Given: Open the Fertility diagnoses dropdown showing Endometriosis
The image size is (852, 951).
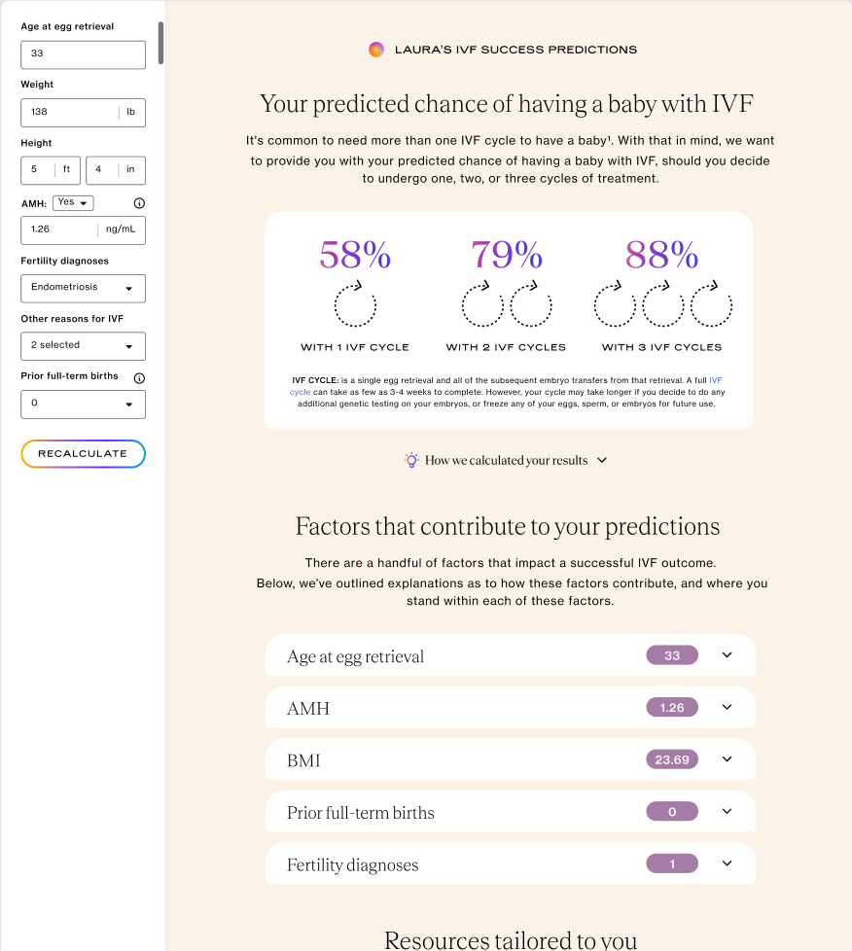Looking at the screenshot, I should [x=83, y=288].
